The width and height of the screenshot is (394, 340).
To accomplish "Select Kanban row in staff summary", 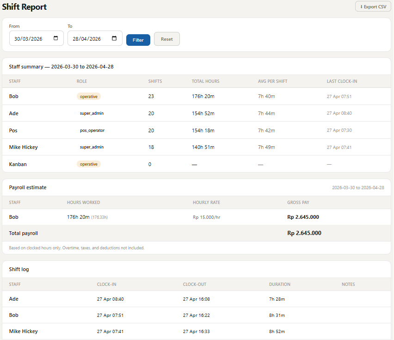I will (x=197, y=164).
